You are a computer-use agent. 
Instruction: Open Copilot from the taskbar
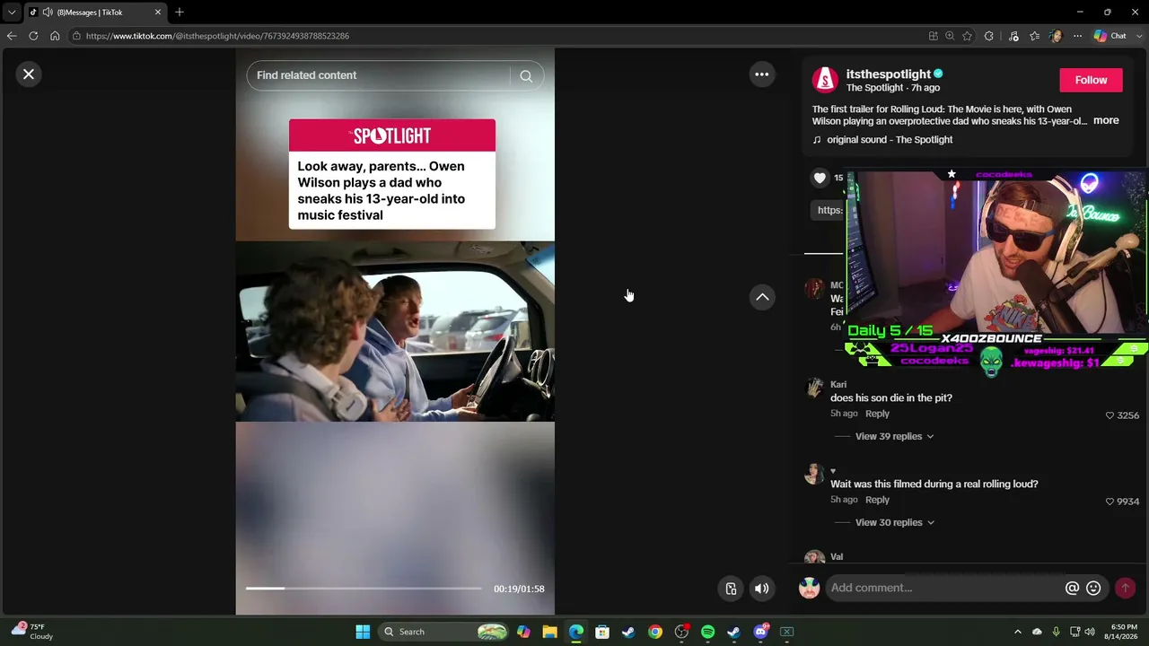pyautogui.click(x=523, y=632)
